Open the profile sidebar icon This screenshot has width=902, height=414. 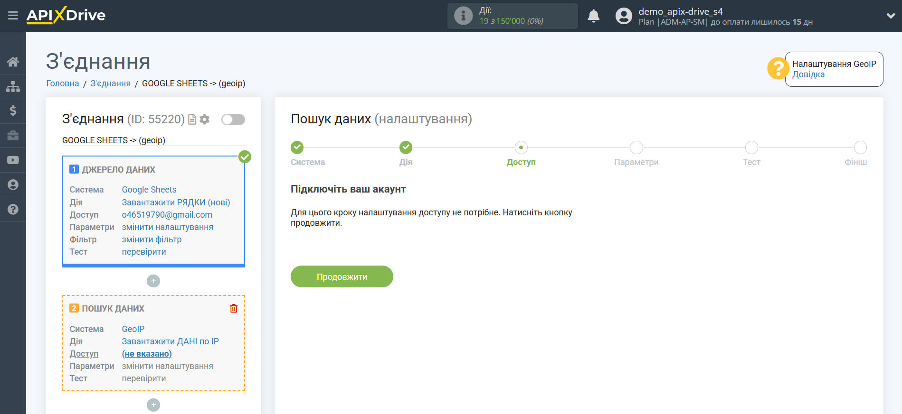coord(13,185)
